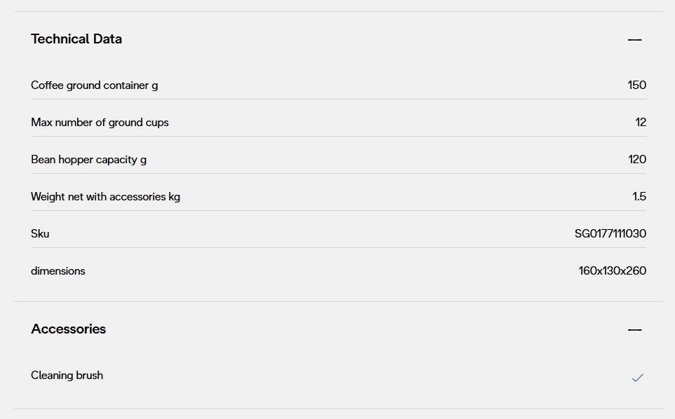Click the Technical Data heading

pyautogui.click(x=76, y=39)
